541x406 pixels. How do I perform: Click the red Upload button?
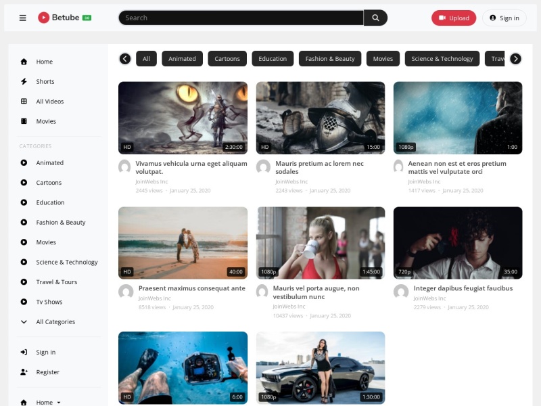[x=454, y=18]
